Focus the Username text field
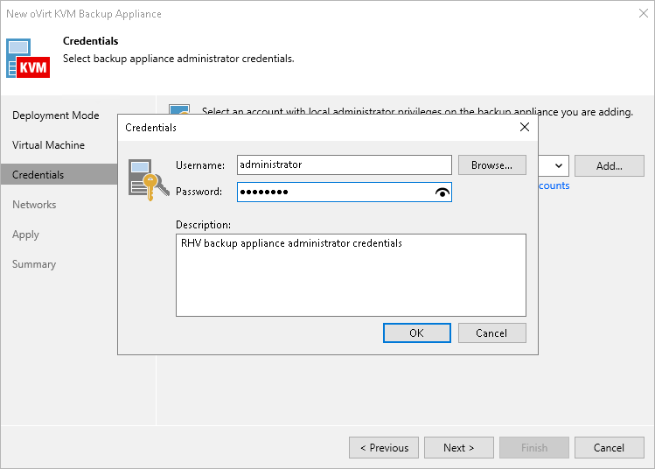 click(344, 164)
